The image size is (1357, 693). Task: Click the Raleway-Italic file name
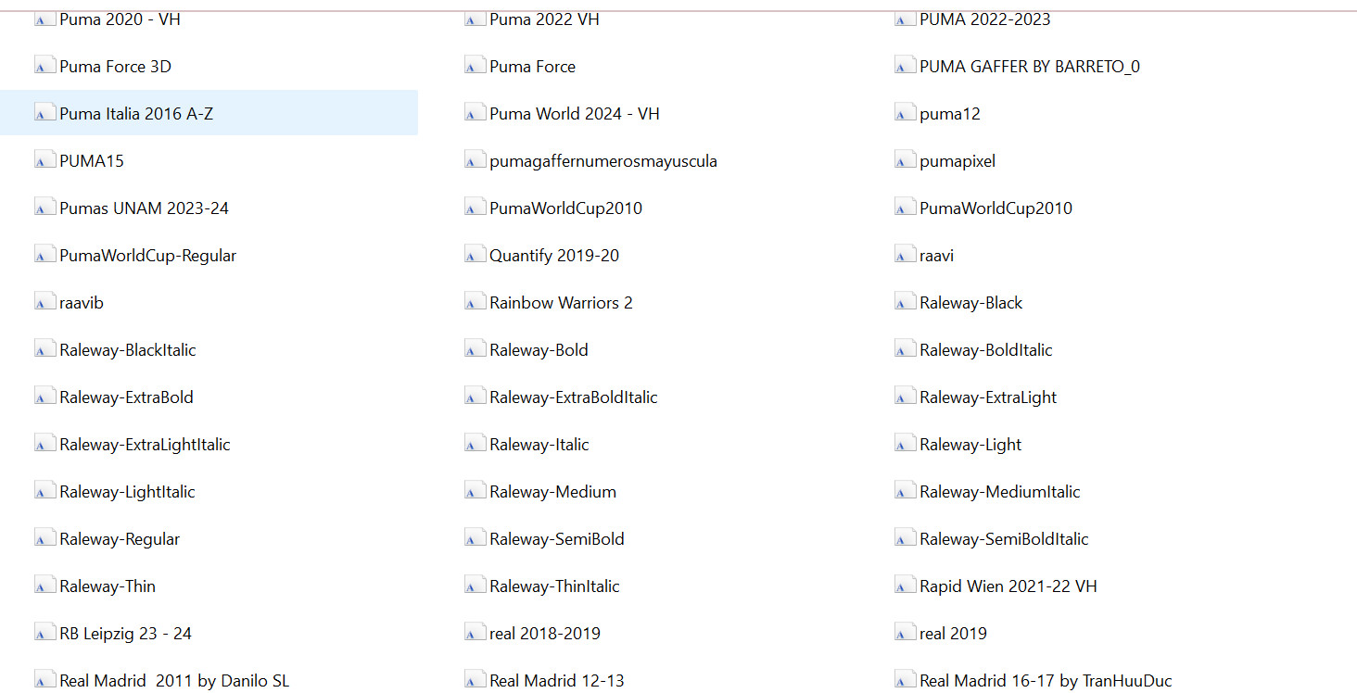tap(539, 444)
